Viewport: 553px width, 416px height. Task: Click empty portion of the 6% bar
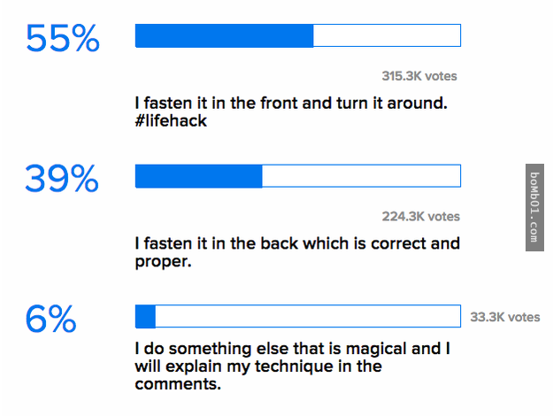coord(308,316)
